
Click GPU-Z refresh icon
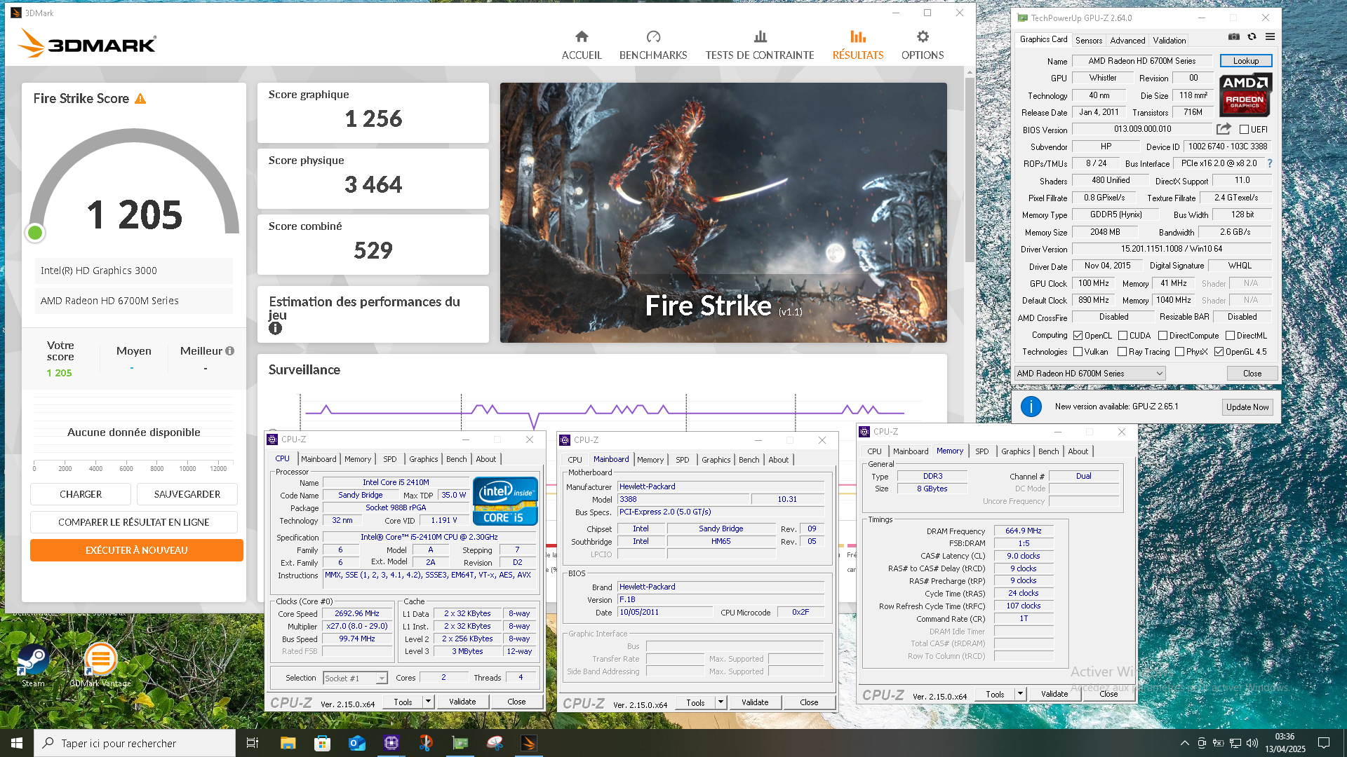pos(1252,36)
